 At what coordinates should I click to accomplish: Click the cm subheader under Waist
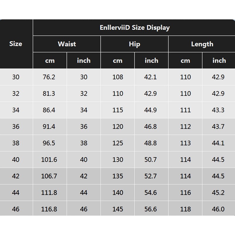coord(50,61)
